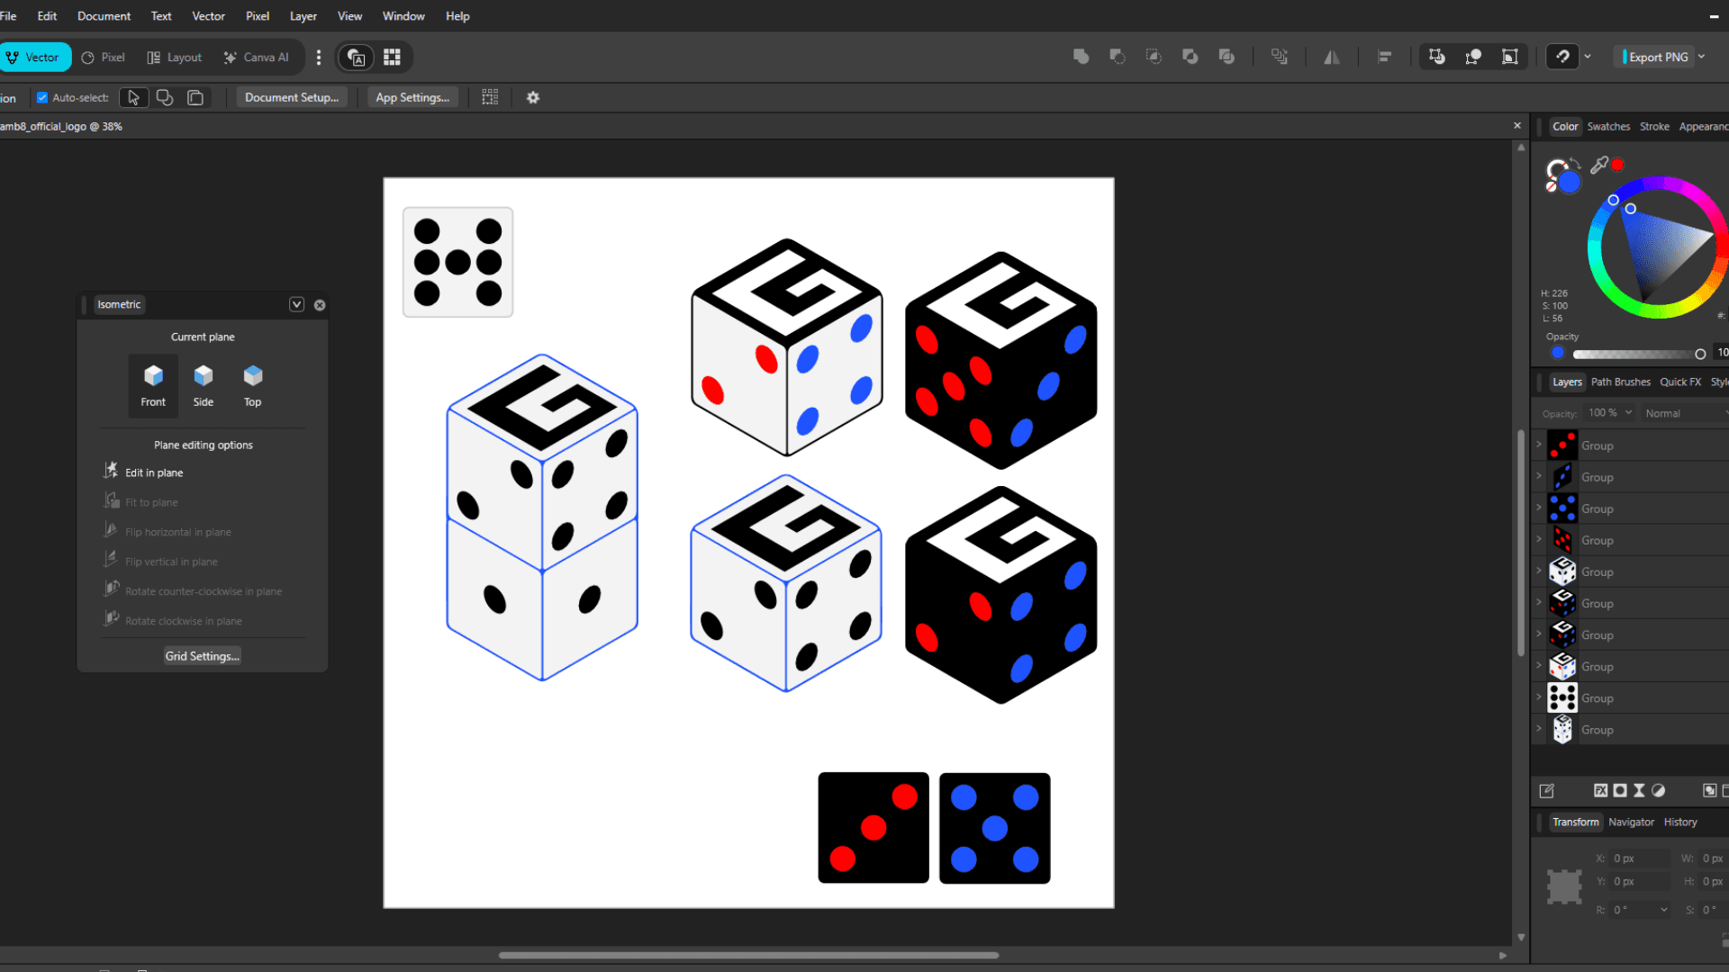
Task: Click the Flip horizontal icon in top toolbar
Action: tap(1331, 57)
